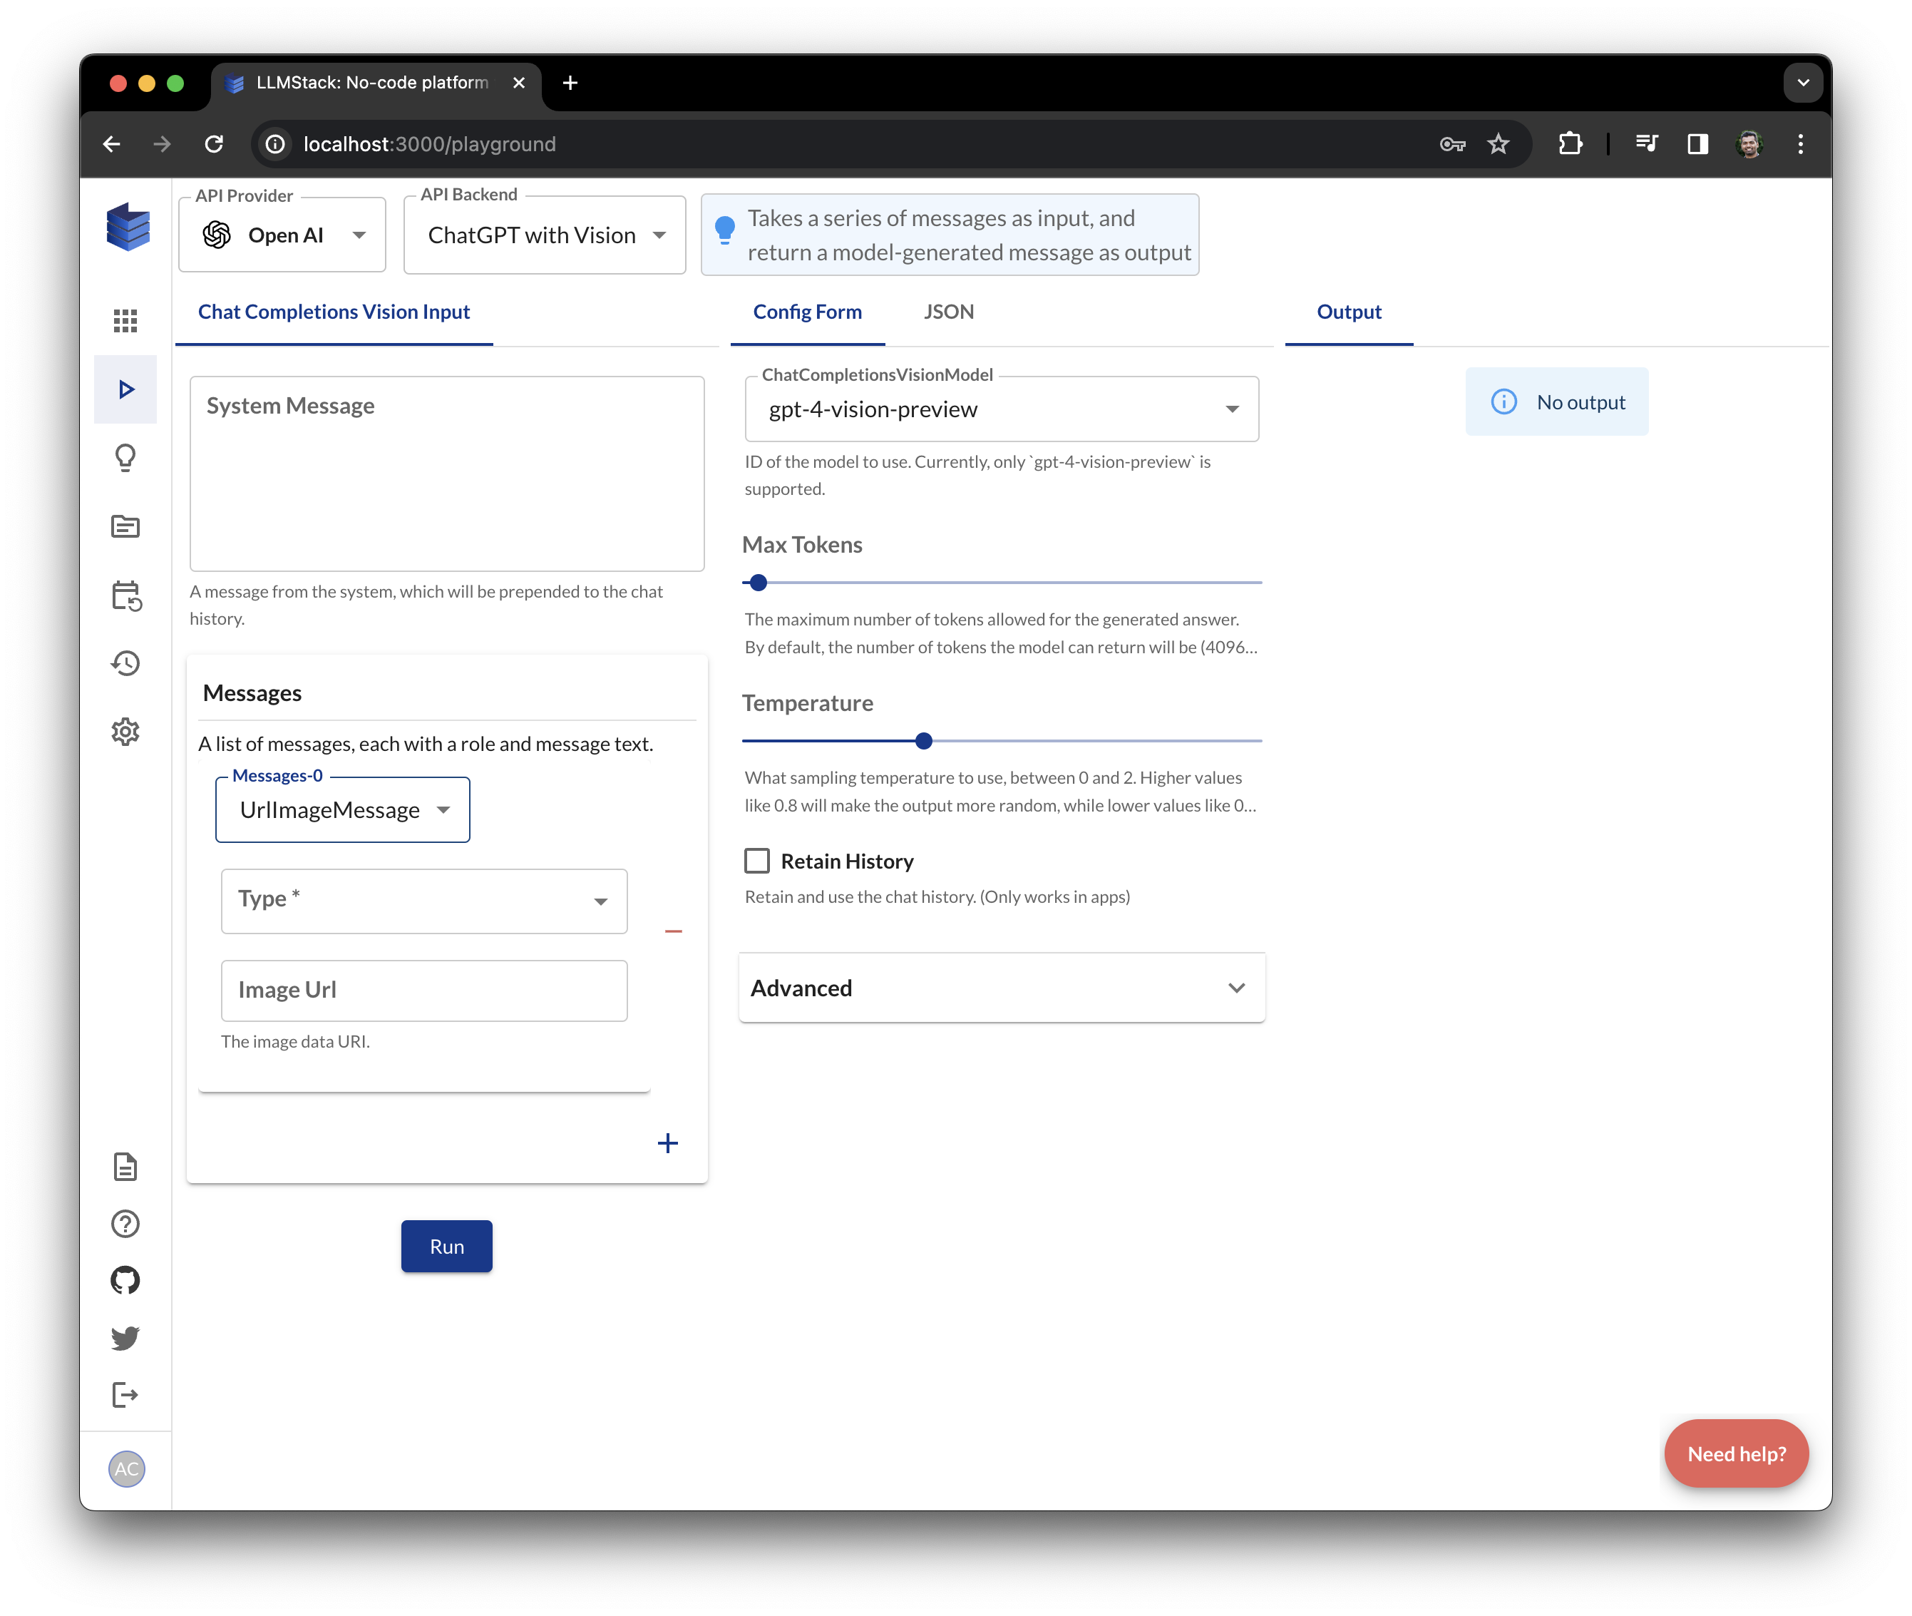Screen dimensions: 1912x1616
Task: Open the Messages-0 UrlImageMessage dropdown
Action: click(x=342, y=810)
